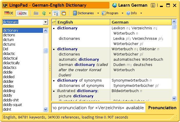Screen dimensions: 180x122
Task: Click the globe icon beside Learn German
Action: coord(115,5)
